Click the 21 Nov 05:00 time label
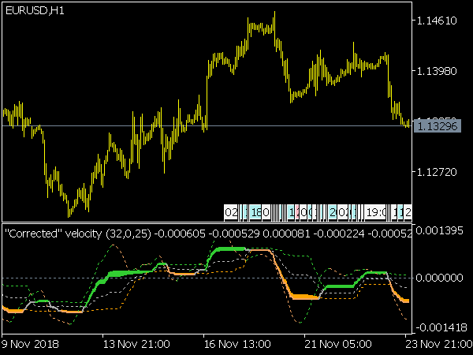This screenshot has height=355, width=473. (x=338, y=344)
